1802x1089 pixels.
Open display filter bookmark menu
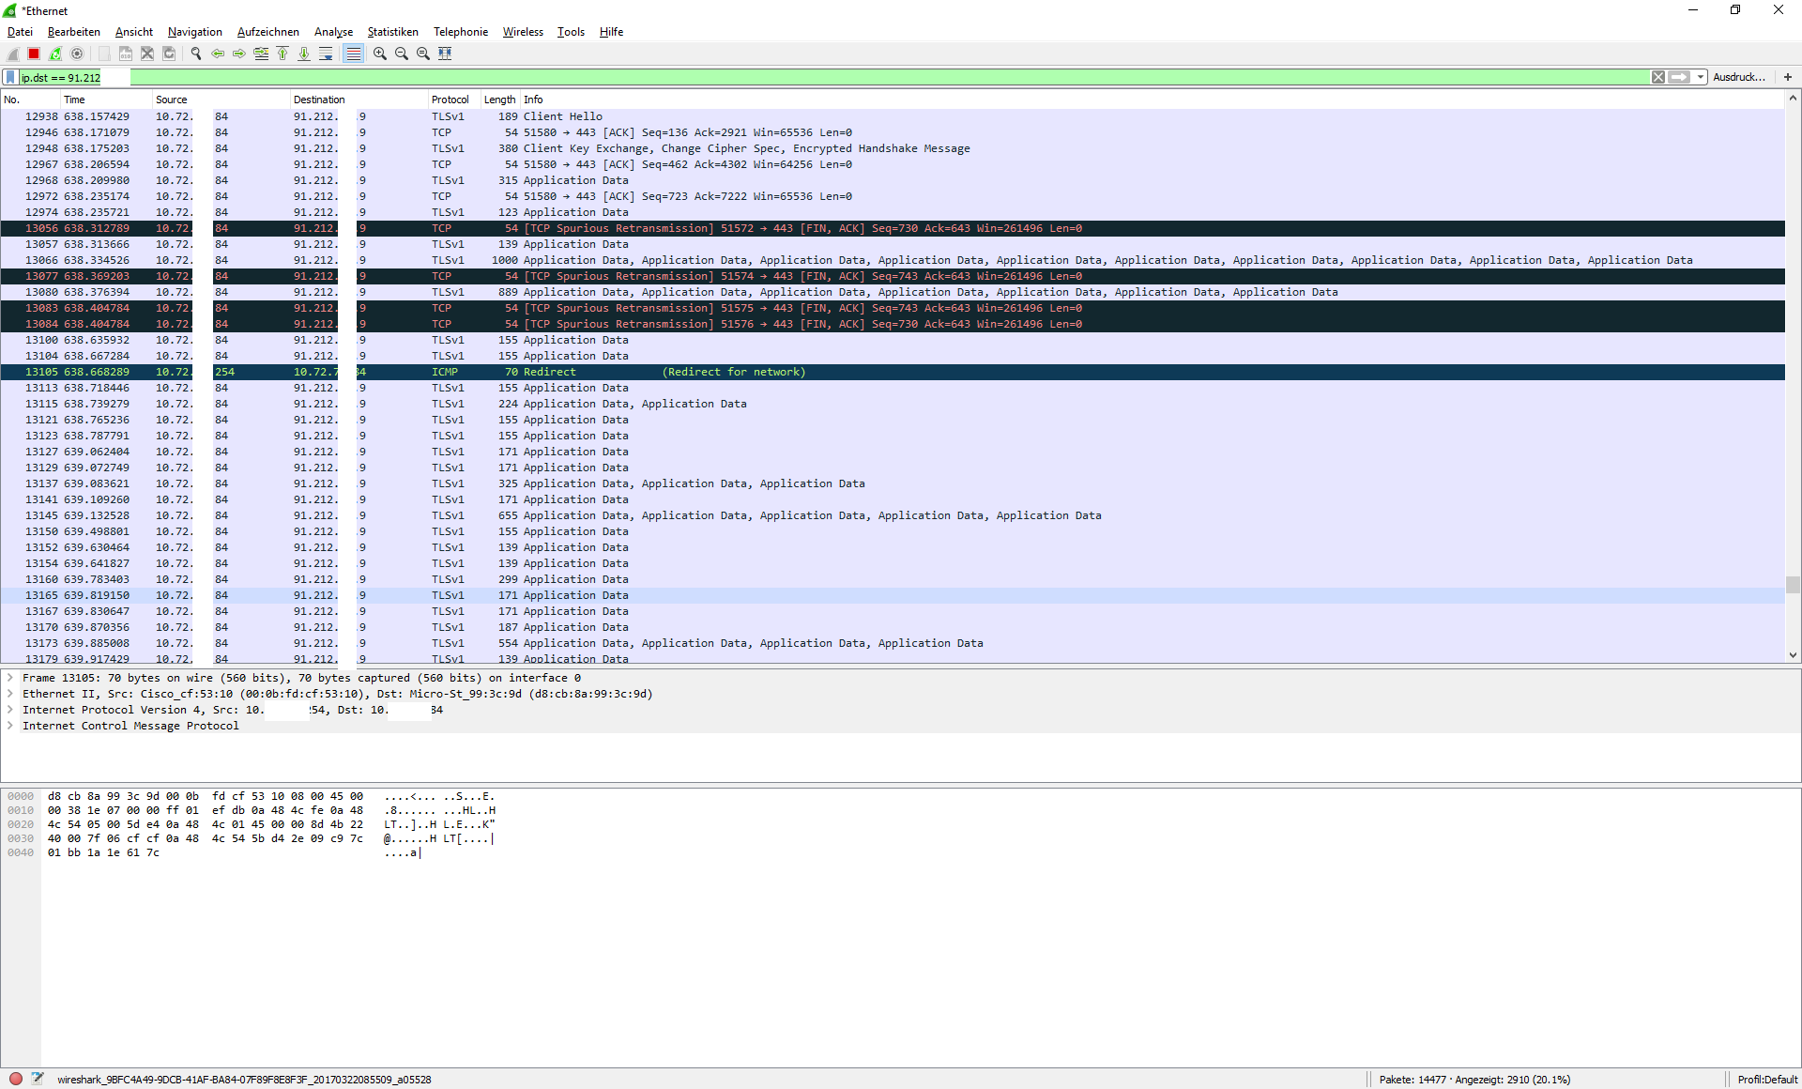pyautogui.click(x=10, y=77)
